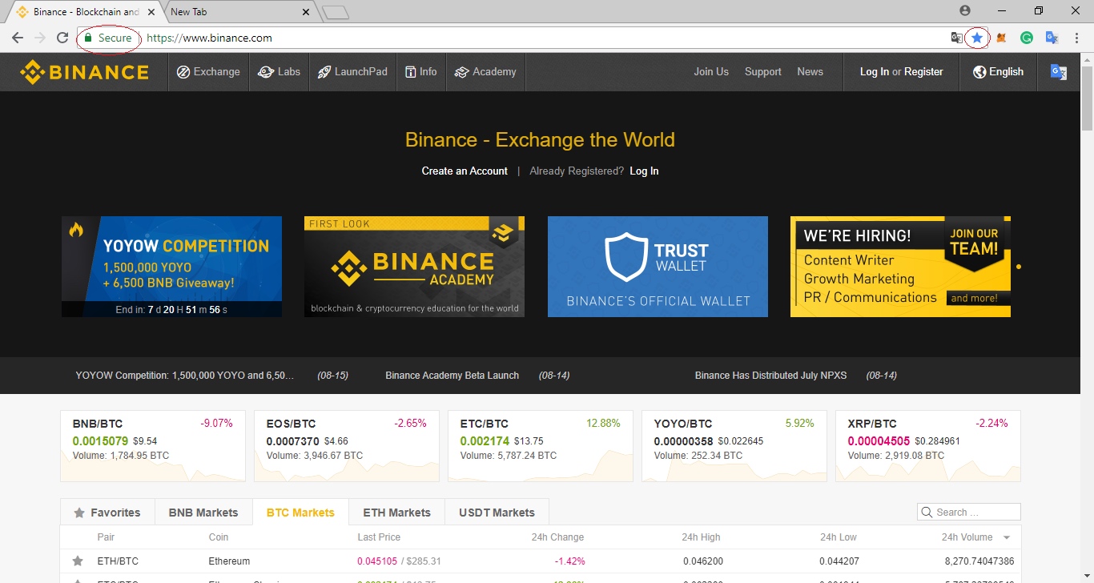Viewport: 1094px width, 583px height.
Task: Open Academy in the navigation
Action: pyautogui.click(x=485, y=72)
